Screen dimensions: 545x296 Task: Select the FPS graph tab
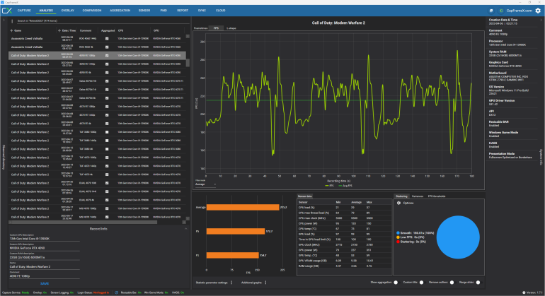click(216, 28)
